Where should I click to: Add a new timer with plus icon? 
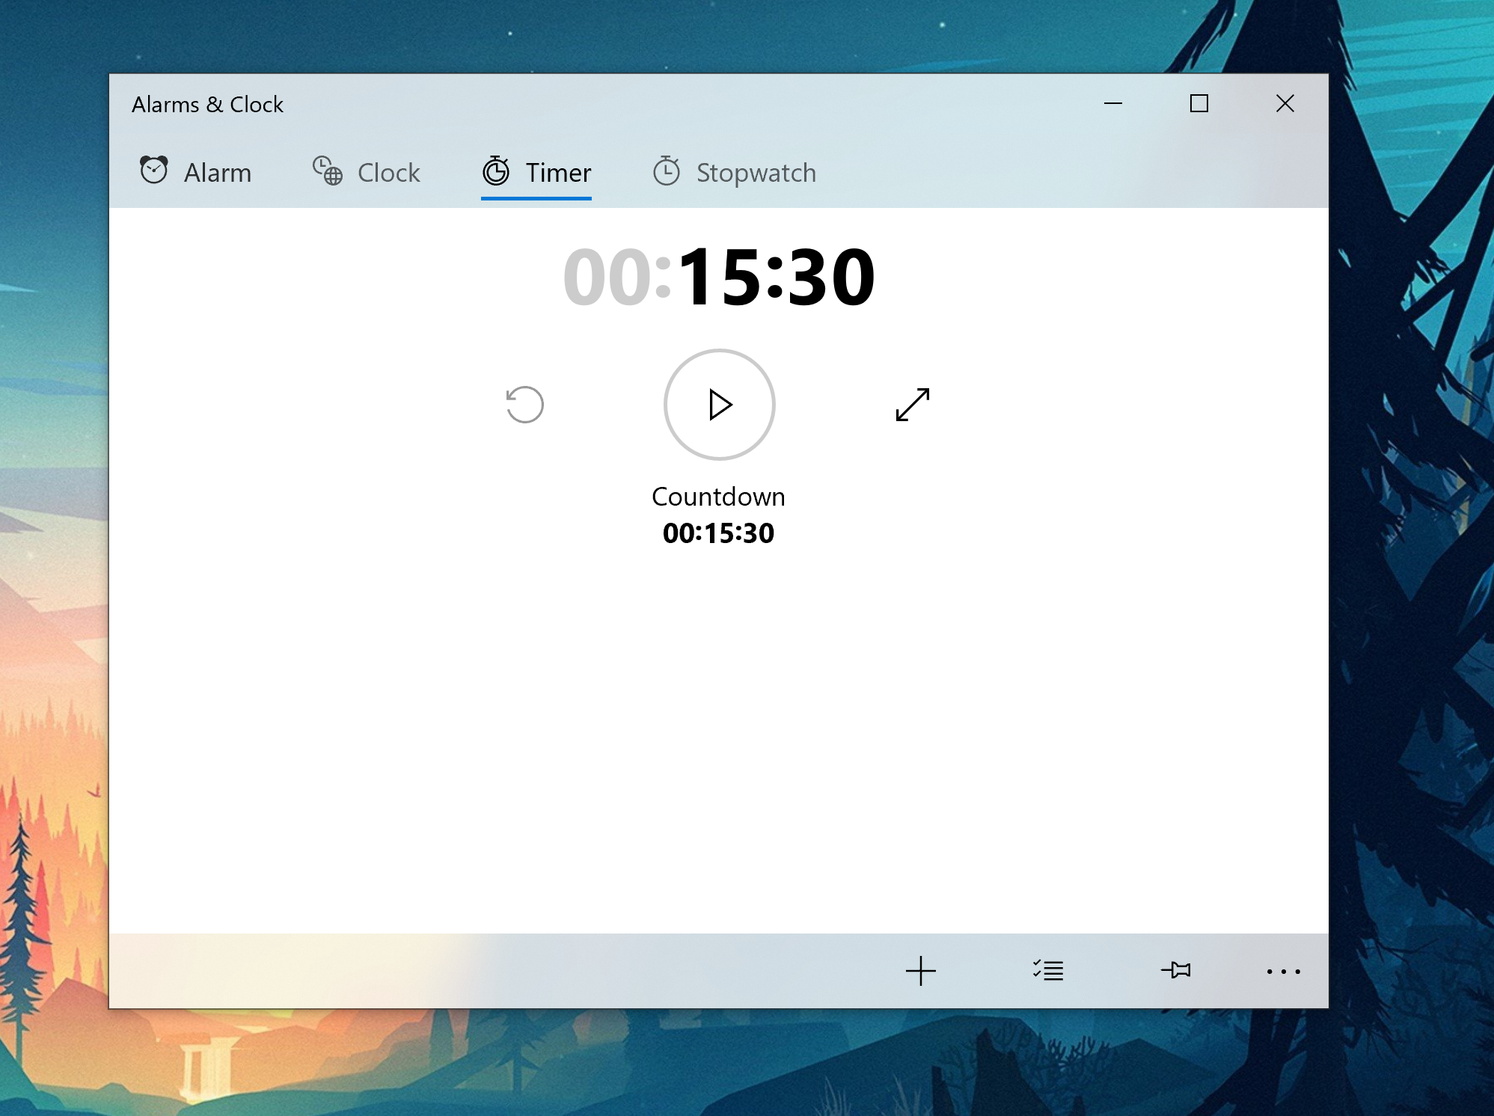click(x=920, y=971)
